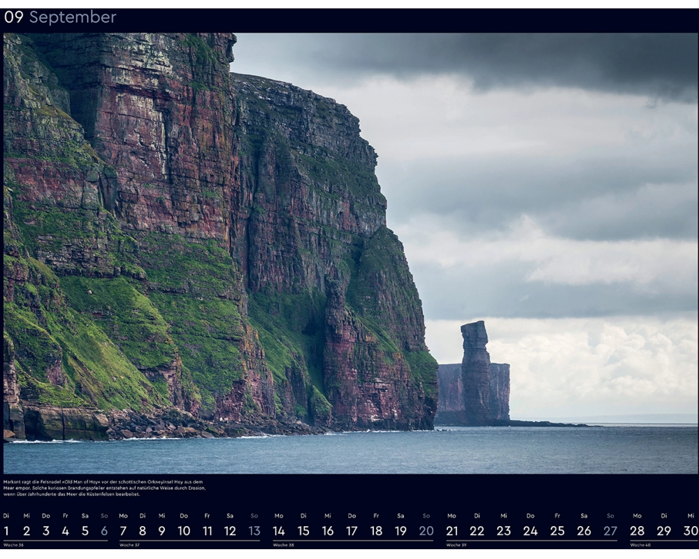Screen dimensions: 699x559
Task: Click date 25 under Fr
Action: (x=557, y=531)
